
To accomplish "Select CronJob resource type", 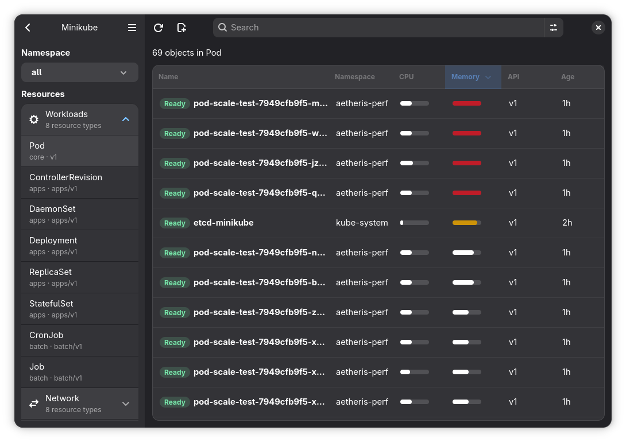I will (80, 340).
